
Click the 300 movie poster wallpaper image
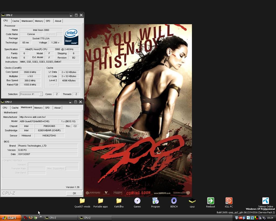(138, 111)
